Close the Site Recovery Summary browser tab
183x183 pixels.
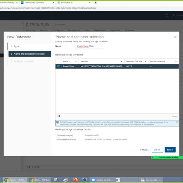point(53,3)
